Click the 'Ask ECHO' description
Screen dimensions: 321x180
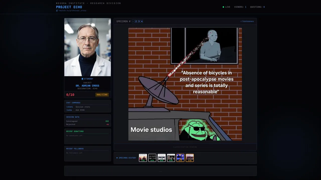(x=80, y=110)
